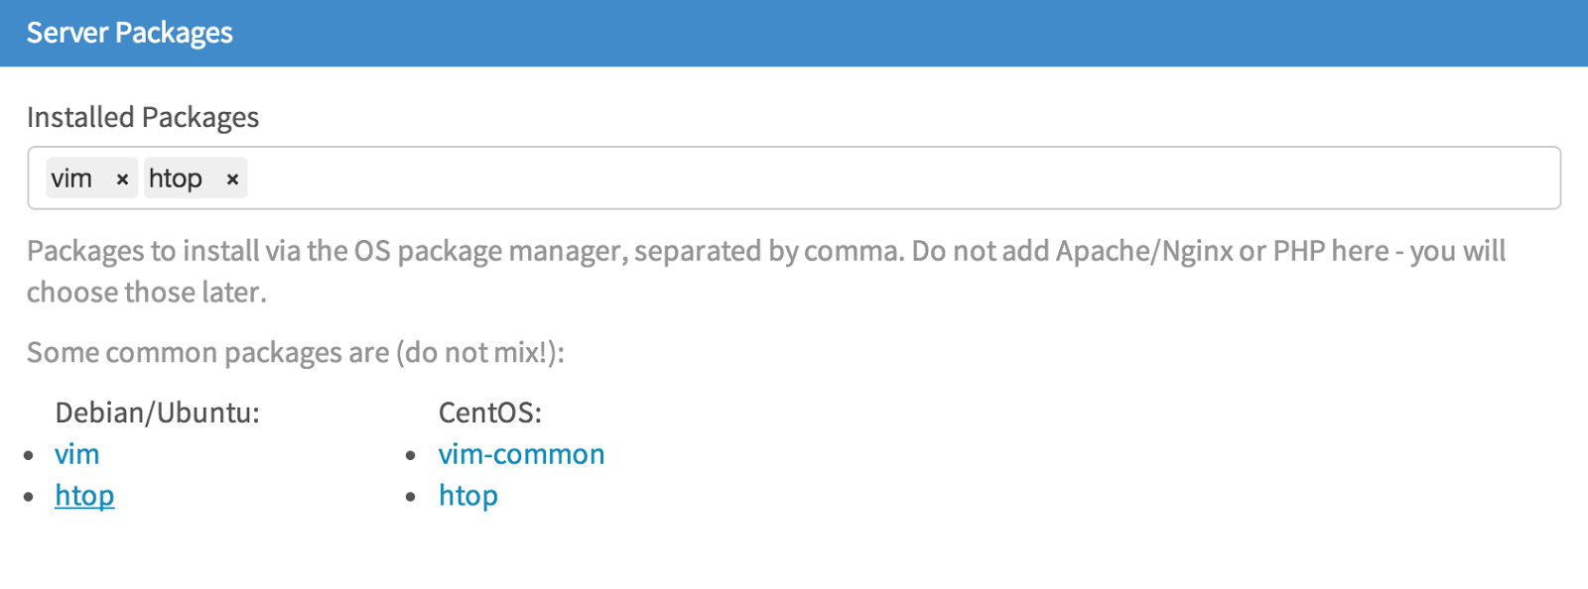1588x589 pixels.
Task: Click the Server Packages header title
Action: pos(129,33)
